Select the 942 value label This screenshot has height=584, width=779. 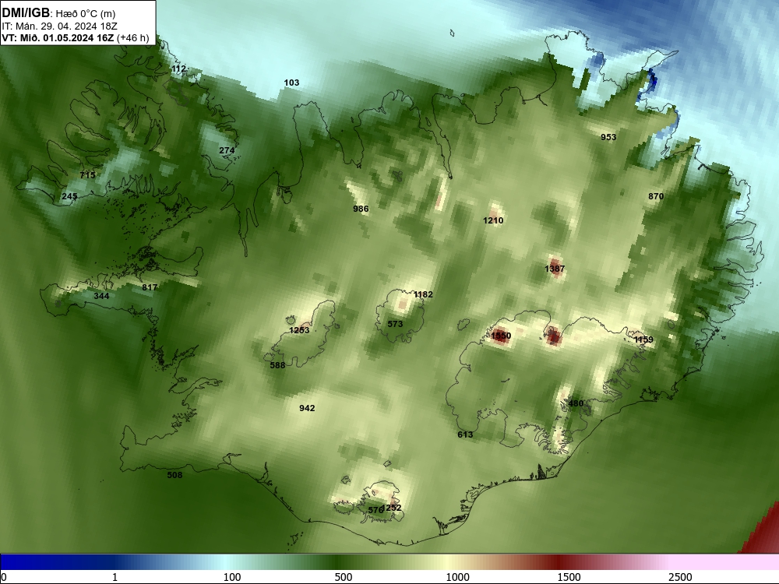coord(307,408)
